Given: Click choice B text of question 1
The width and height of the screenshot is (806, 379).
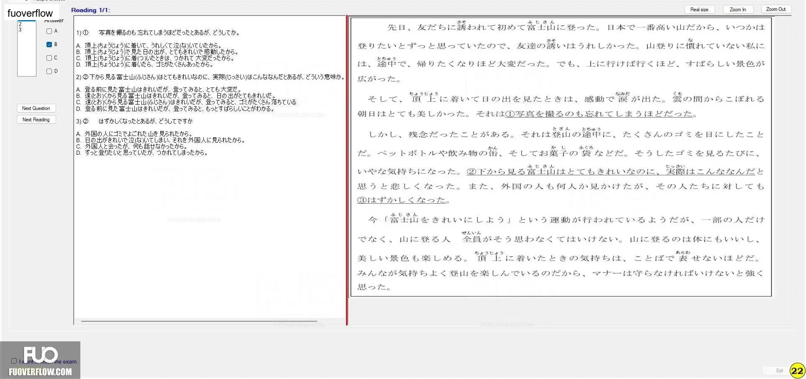Looking at the screenshot, I should [x=157, y=52].
